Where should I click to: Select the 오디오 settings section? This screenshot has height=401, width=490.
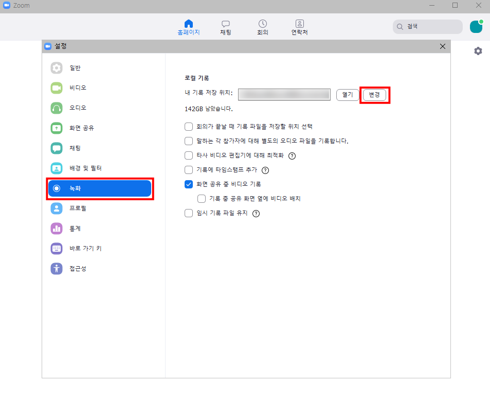[71, 108]
